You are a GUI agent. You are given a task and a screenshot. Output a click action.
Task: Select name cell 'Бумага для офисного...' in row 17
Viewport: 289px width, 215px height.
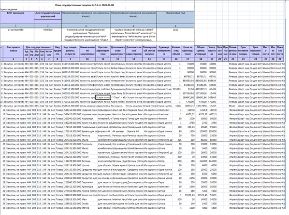click(x=89, y=131)
